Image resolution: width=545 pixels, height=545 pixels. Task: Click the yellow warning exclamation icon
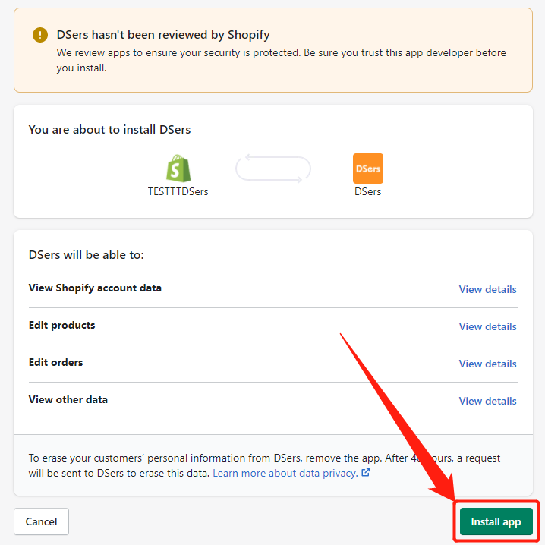(40, 35)
